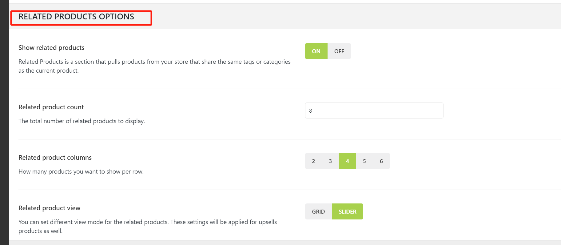Set related product columns to 6

[381, 161]
